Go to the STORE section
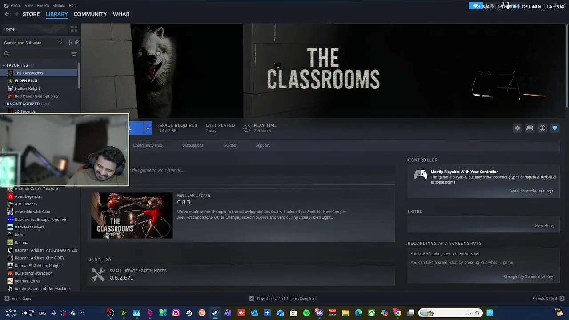 pyautogui.click(x=31, y=14)
